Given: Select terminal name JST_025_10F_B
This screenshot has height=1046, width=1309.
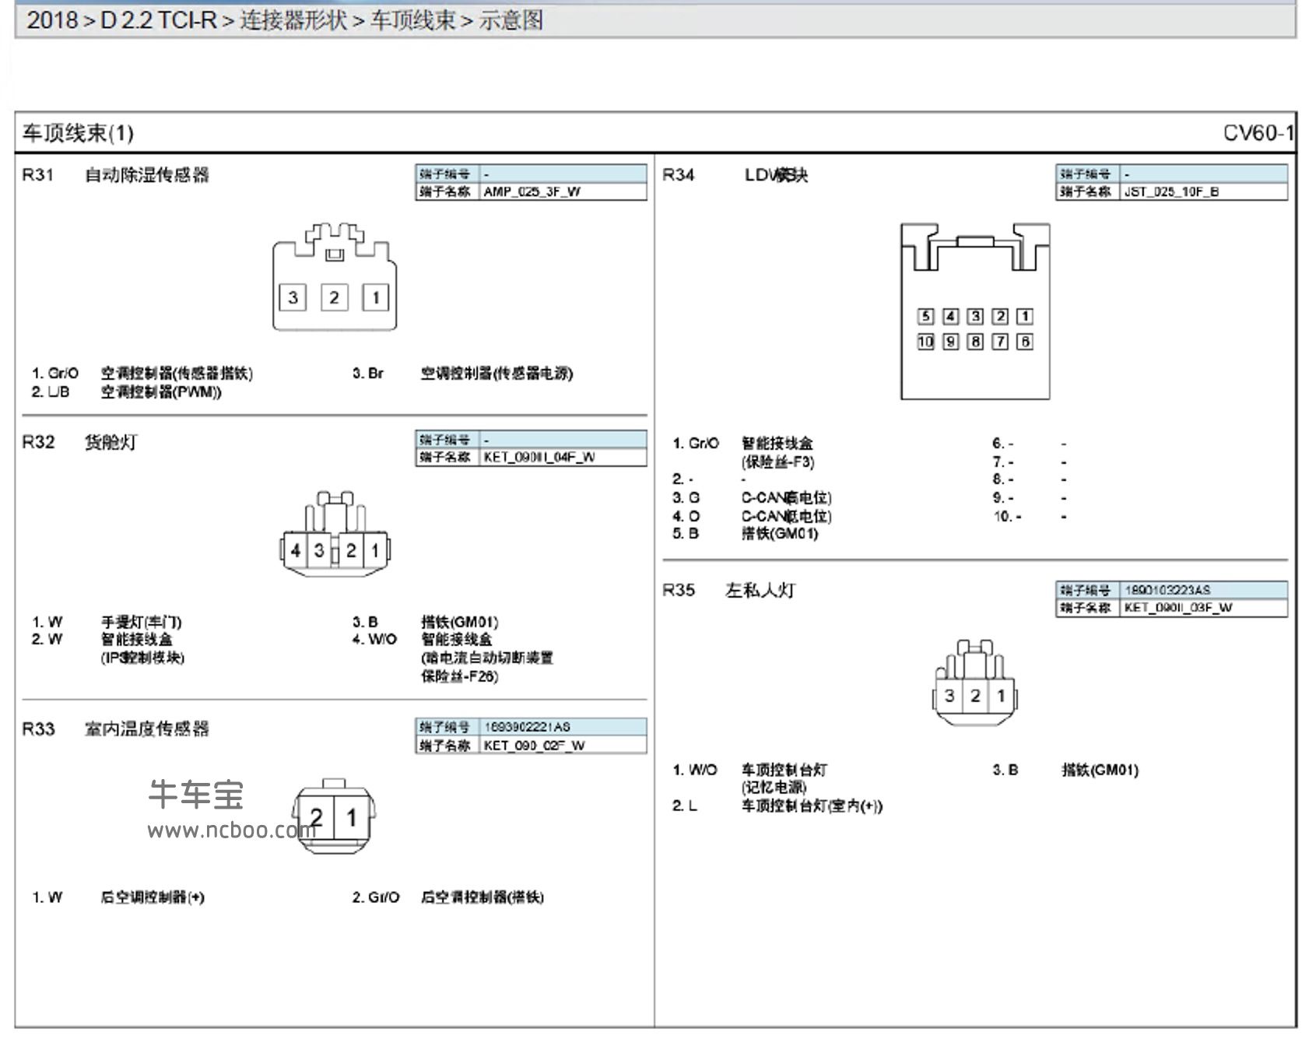Looking at the screenshot, I should pyautogui.click(x=1172, y=191).
